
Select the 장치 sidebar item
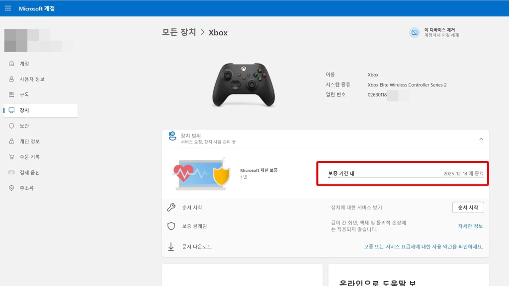pos(41,110)
